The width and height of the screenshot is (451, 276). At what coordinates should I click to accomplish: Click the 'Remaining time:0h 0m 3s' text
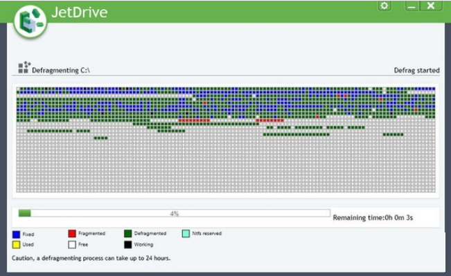[x=373, y=218]
